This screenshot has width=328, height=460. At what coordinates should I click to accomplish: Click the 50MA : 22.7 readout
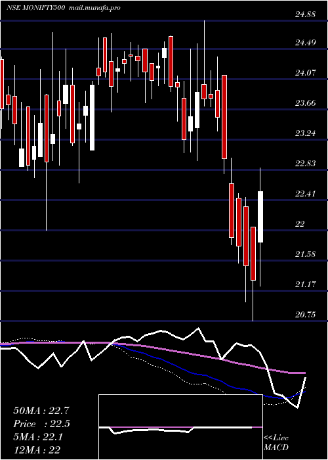tap(41, 411)
